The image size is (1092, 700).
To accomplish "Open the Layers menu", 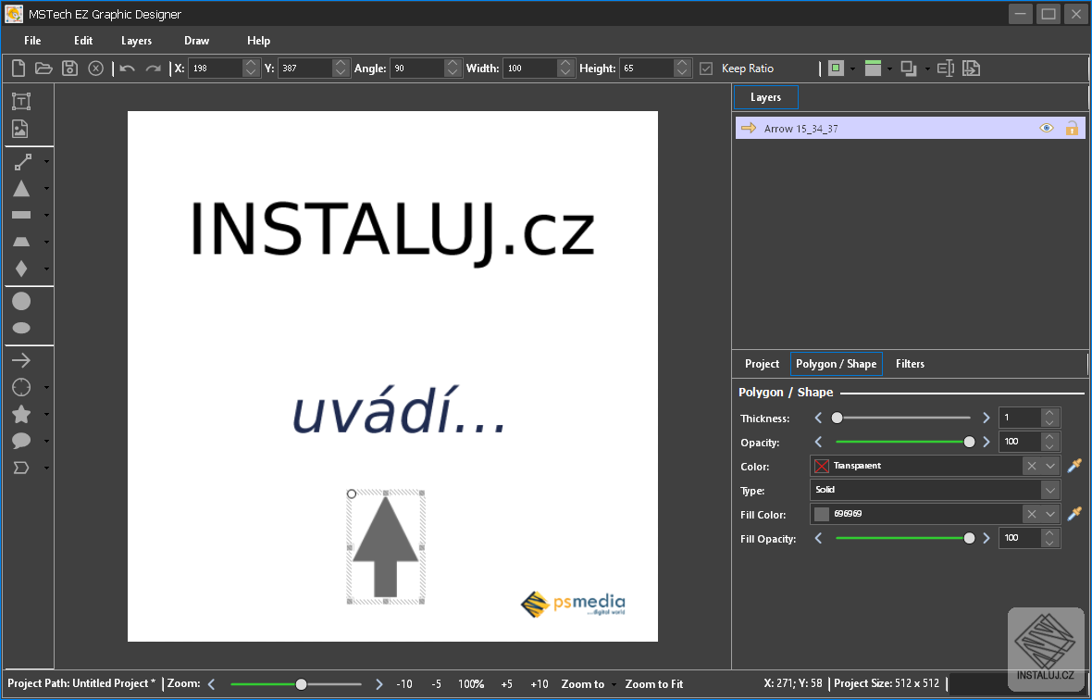I will (137, 41).
